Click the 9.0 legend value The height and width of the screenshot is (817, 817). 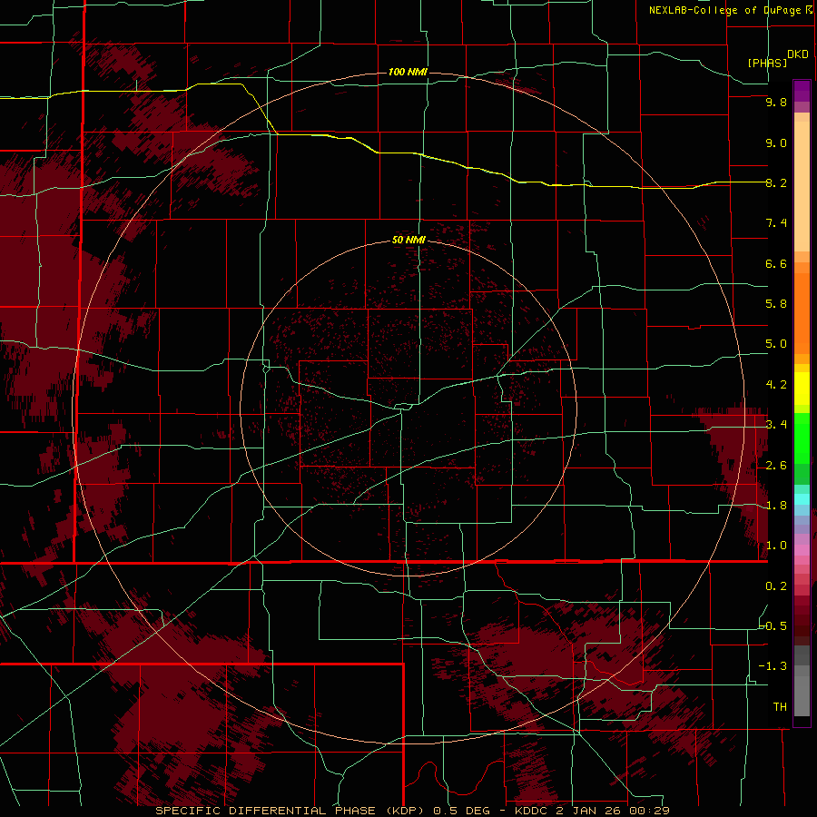click(x=776, y=143)
